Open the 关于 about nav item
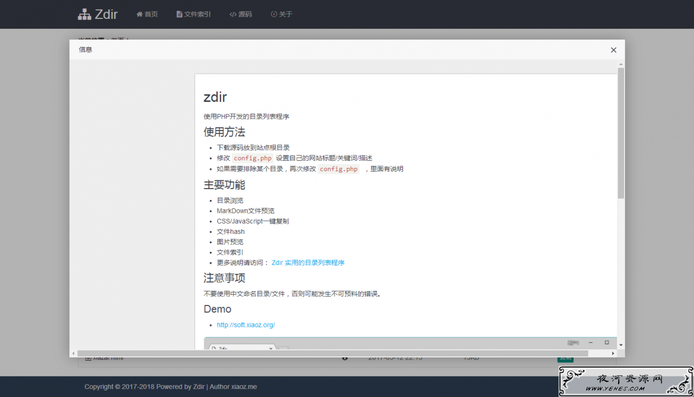The image size is (694, 397). pyautogui.click(x=281, y=14)
